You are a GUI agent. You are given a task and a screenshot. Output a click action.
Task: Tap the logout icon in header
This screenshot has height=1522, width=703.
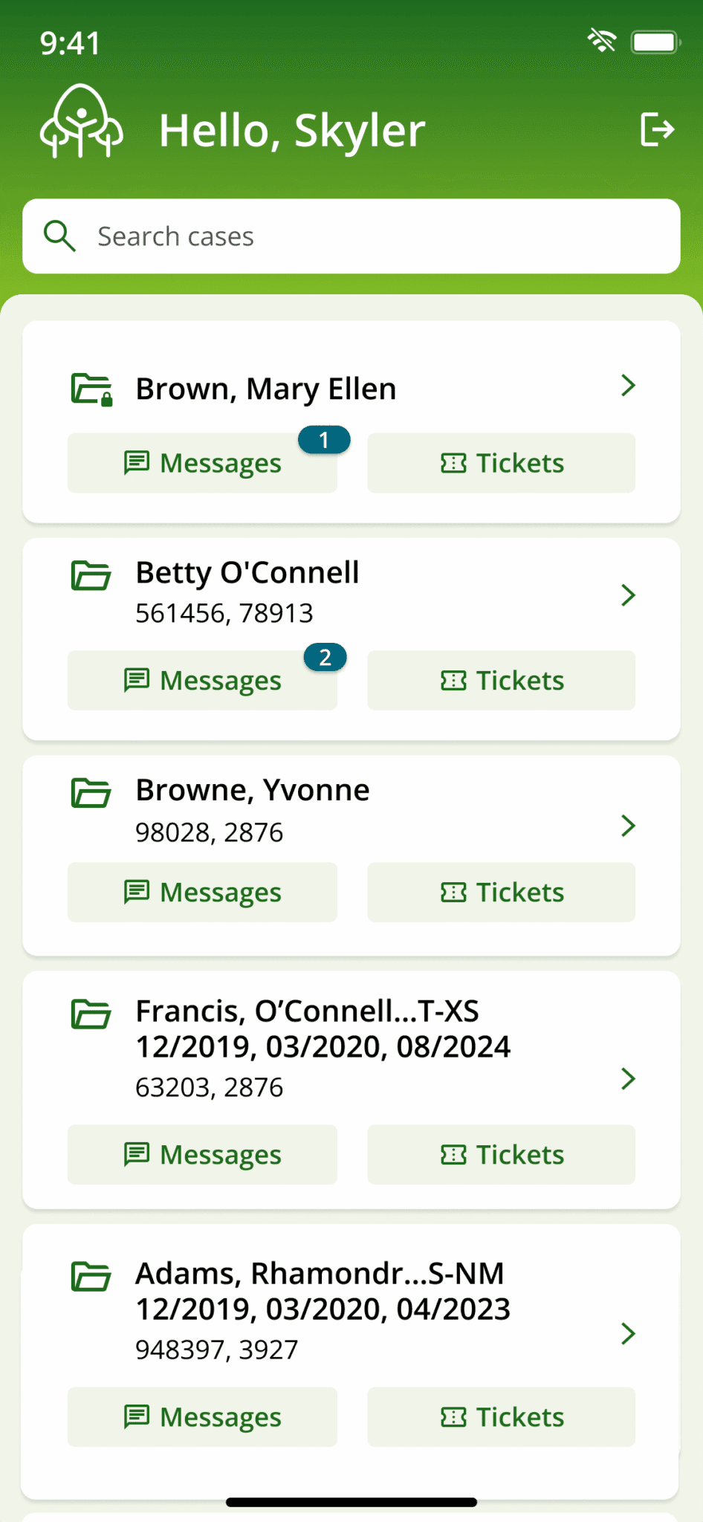coord(657,130)
